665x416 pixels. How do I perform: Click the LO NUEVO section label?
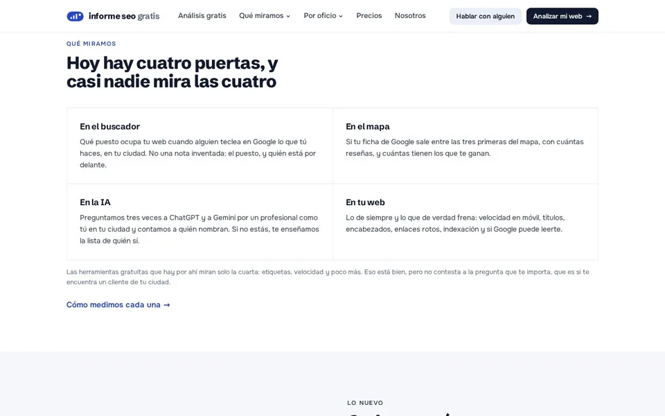pyautogui.click(x=365, y=403)
